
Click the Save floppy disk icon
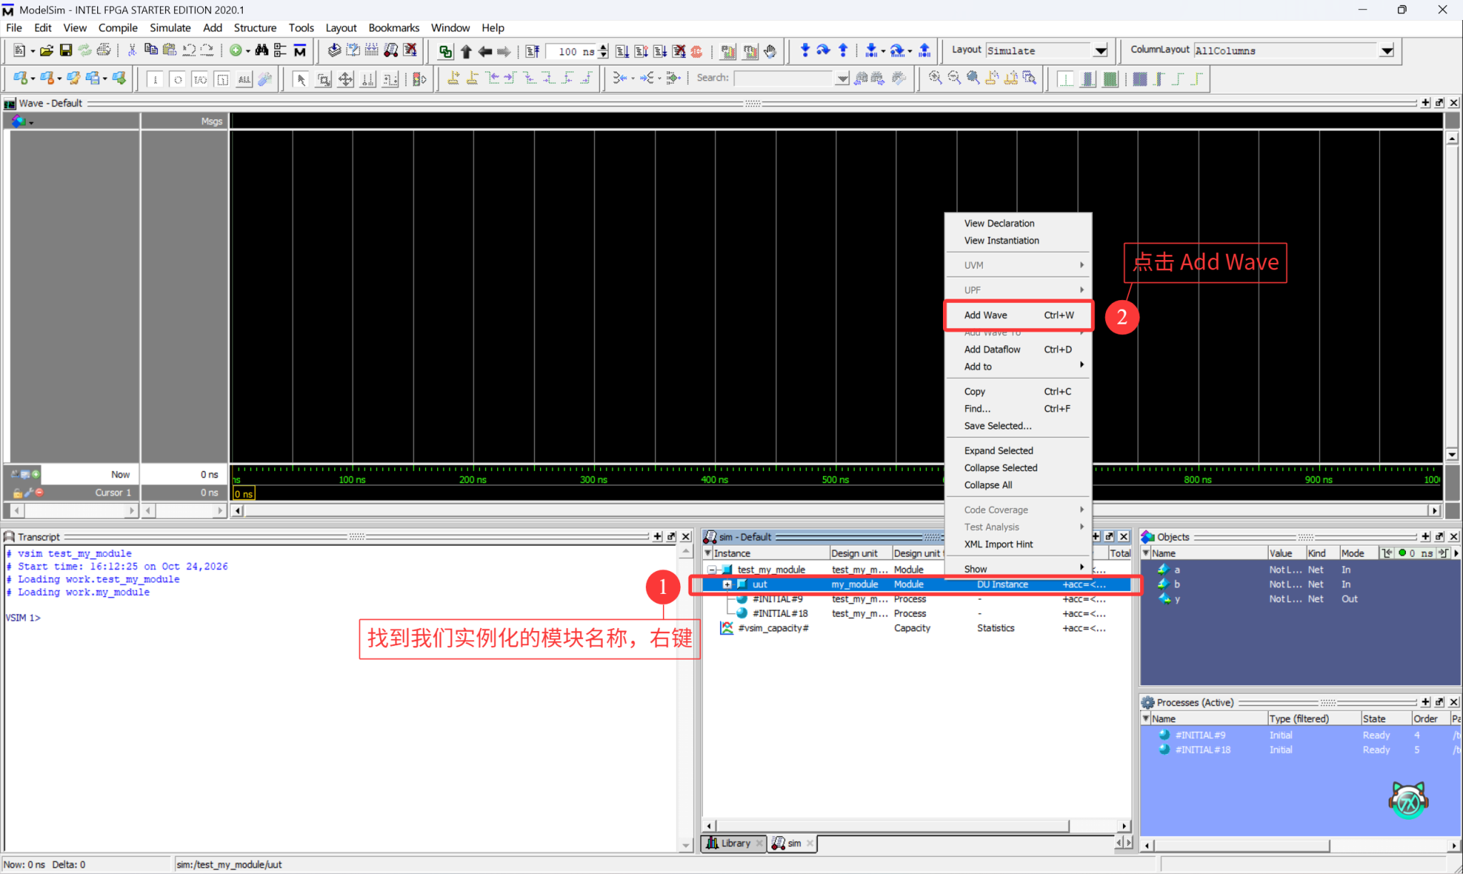66,51
